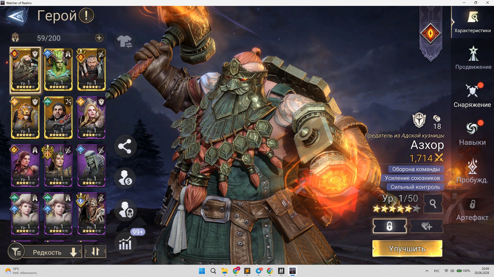Image resolution: width=494 pixels, height=277 pixels.
Task: Open the Windows Start menu
Action: [x=202, y=271]
